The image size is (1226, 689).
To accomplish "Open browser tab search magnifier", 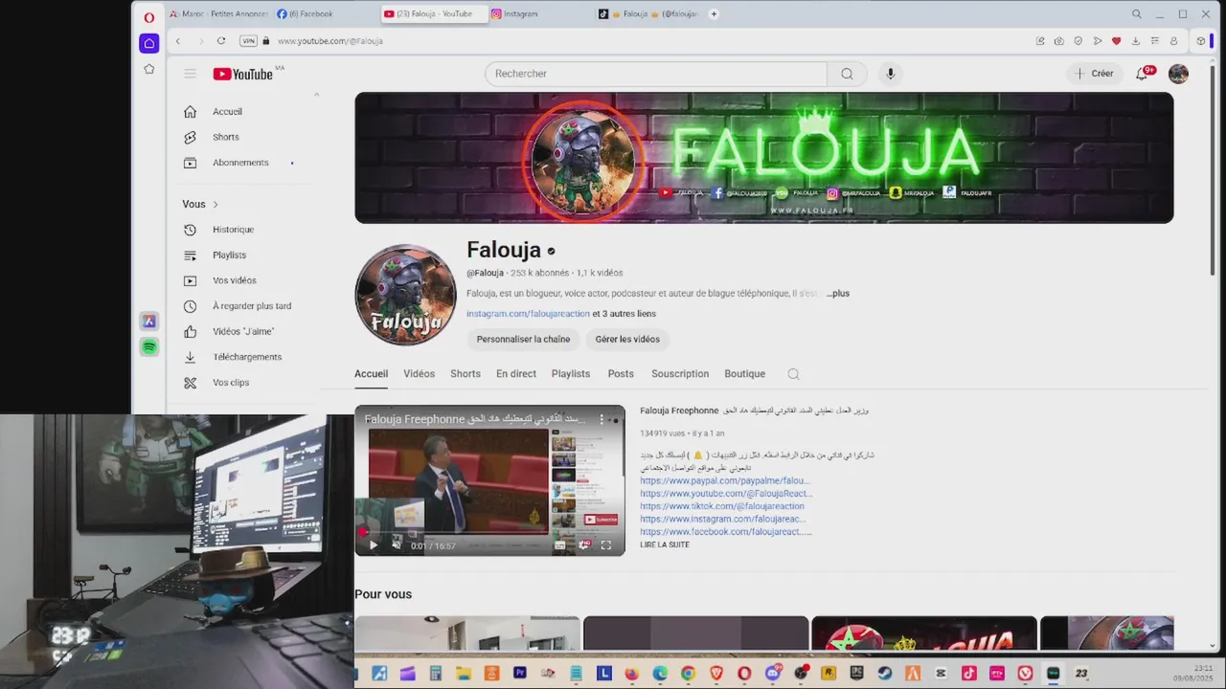I will tap(1136, 14).
